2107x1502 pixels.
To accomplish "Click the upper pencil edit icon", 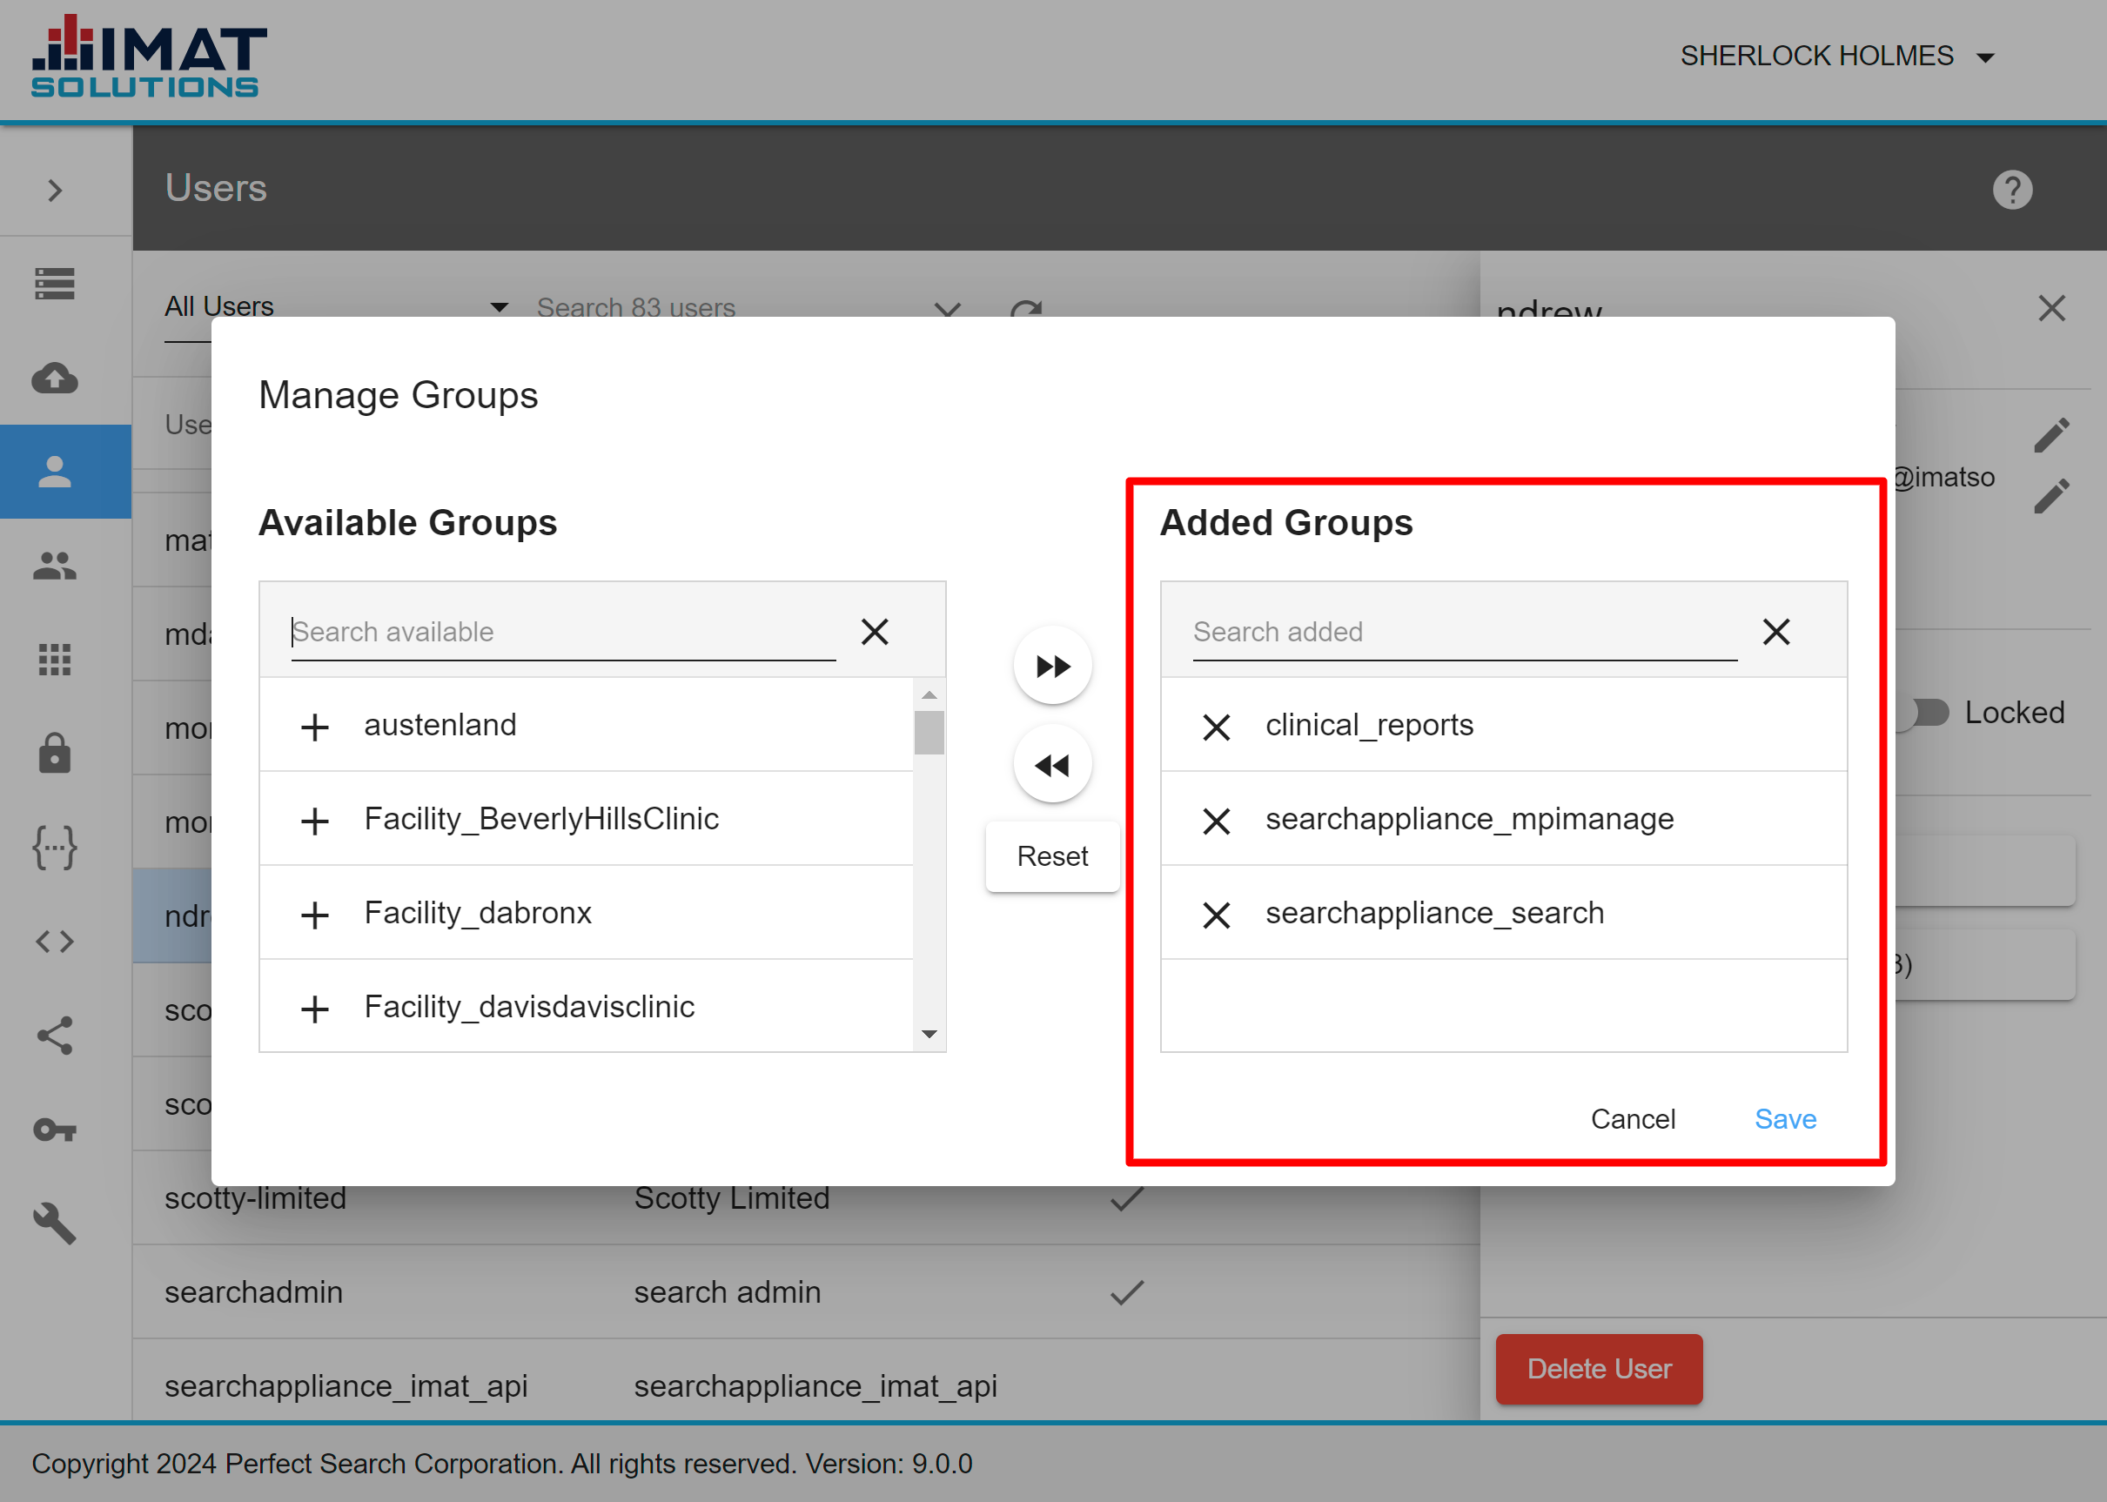I will (2051, 435).
